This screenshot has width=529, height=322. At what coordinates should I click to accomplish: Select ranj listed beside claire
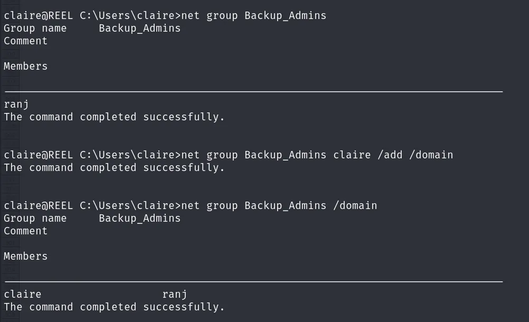coord(175,295)
